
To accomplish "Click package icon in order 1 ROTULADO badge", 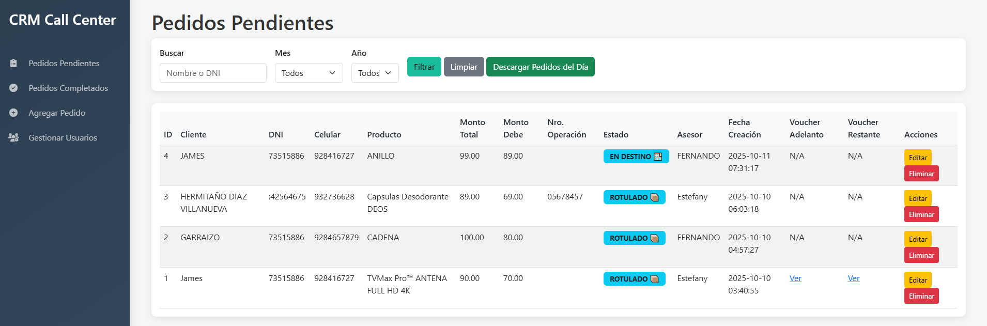I will pos(654,279).
